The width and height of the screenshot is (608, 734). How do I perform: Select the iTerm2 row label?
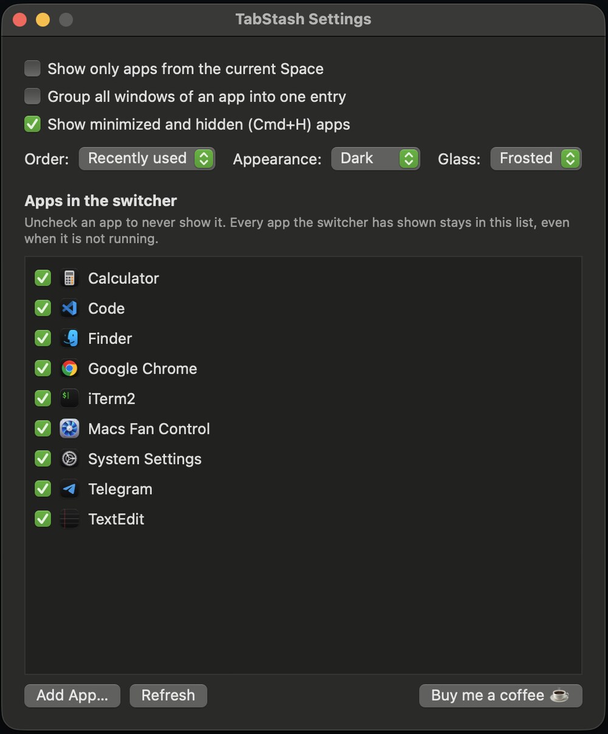pyautogui.click(x=112, y=399)
